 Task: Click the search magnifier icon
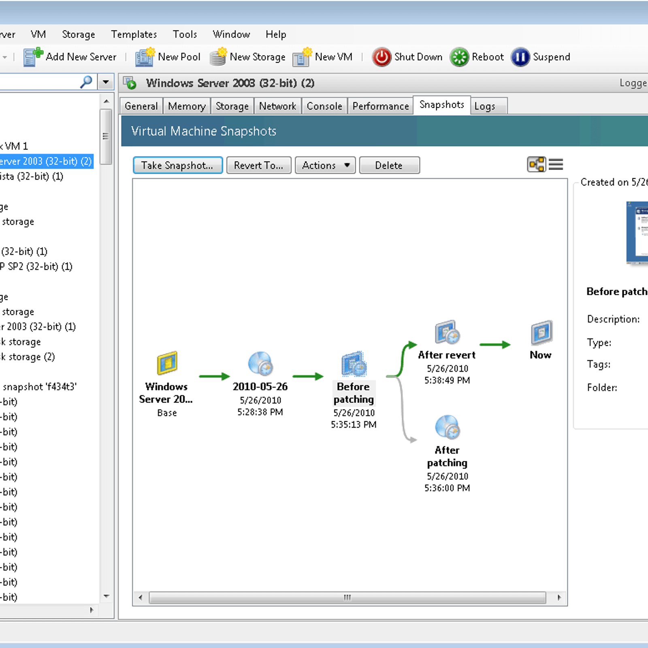tap(86, 82)
